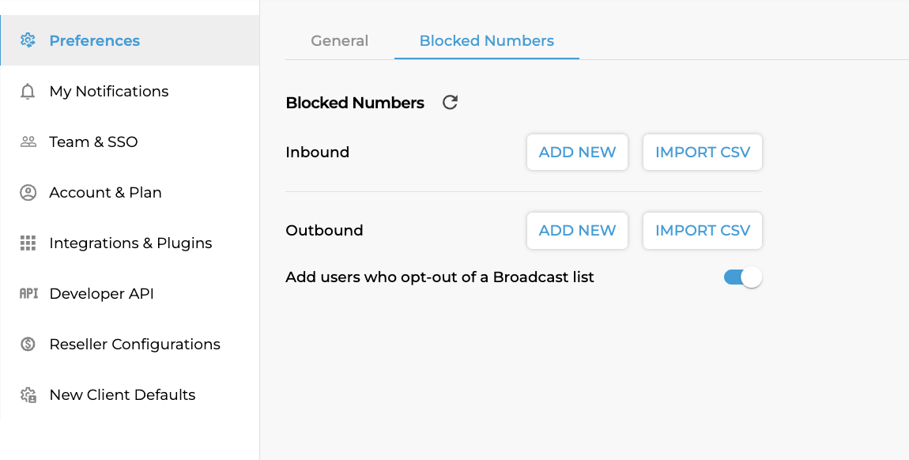Open the Developer API page
This screenshot has height=460, width=909.
point(130,294)
